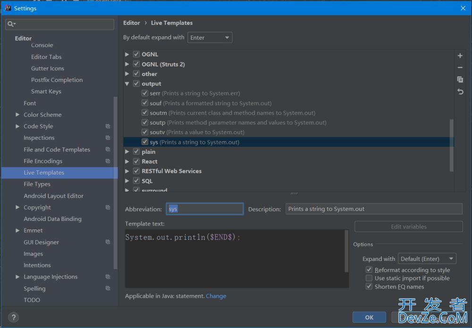The width and height of the screenshot is (472, 328).
Task: Toggle the 'output' group checkbox
Action: 136,84
